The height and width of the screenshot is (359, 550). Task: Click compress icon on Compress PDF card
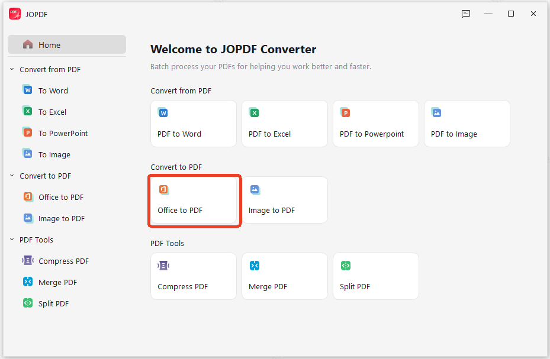(163, 266)
